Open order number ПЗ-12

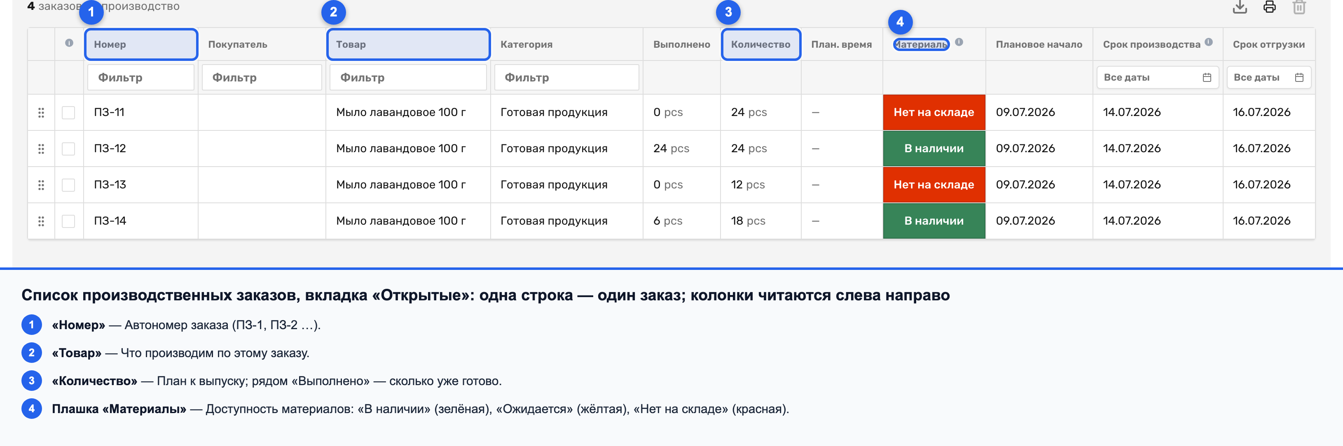[x=110, y=149]
